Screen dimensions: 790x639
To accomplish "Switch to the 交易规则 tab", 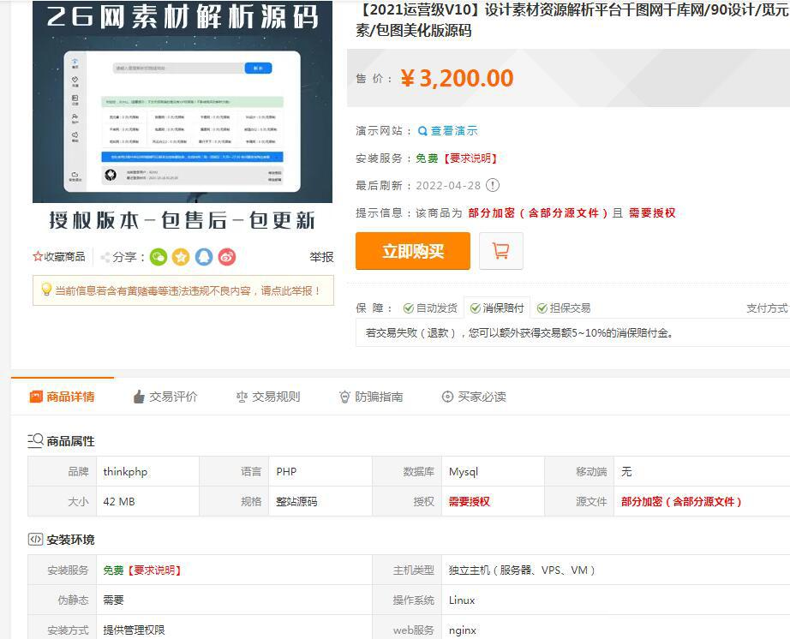I will coord(267,397).
